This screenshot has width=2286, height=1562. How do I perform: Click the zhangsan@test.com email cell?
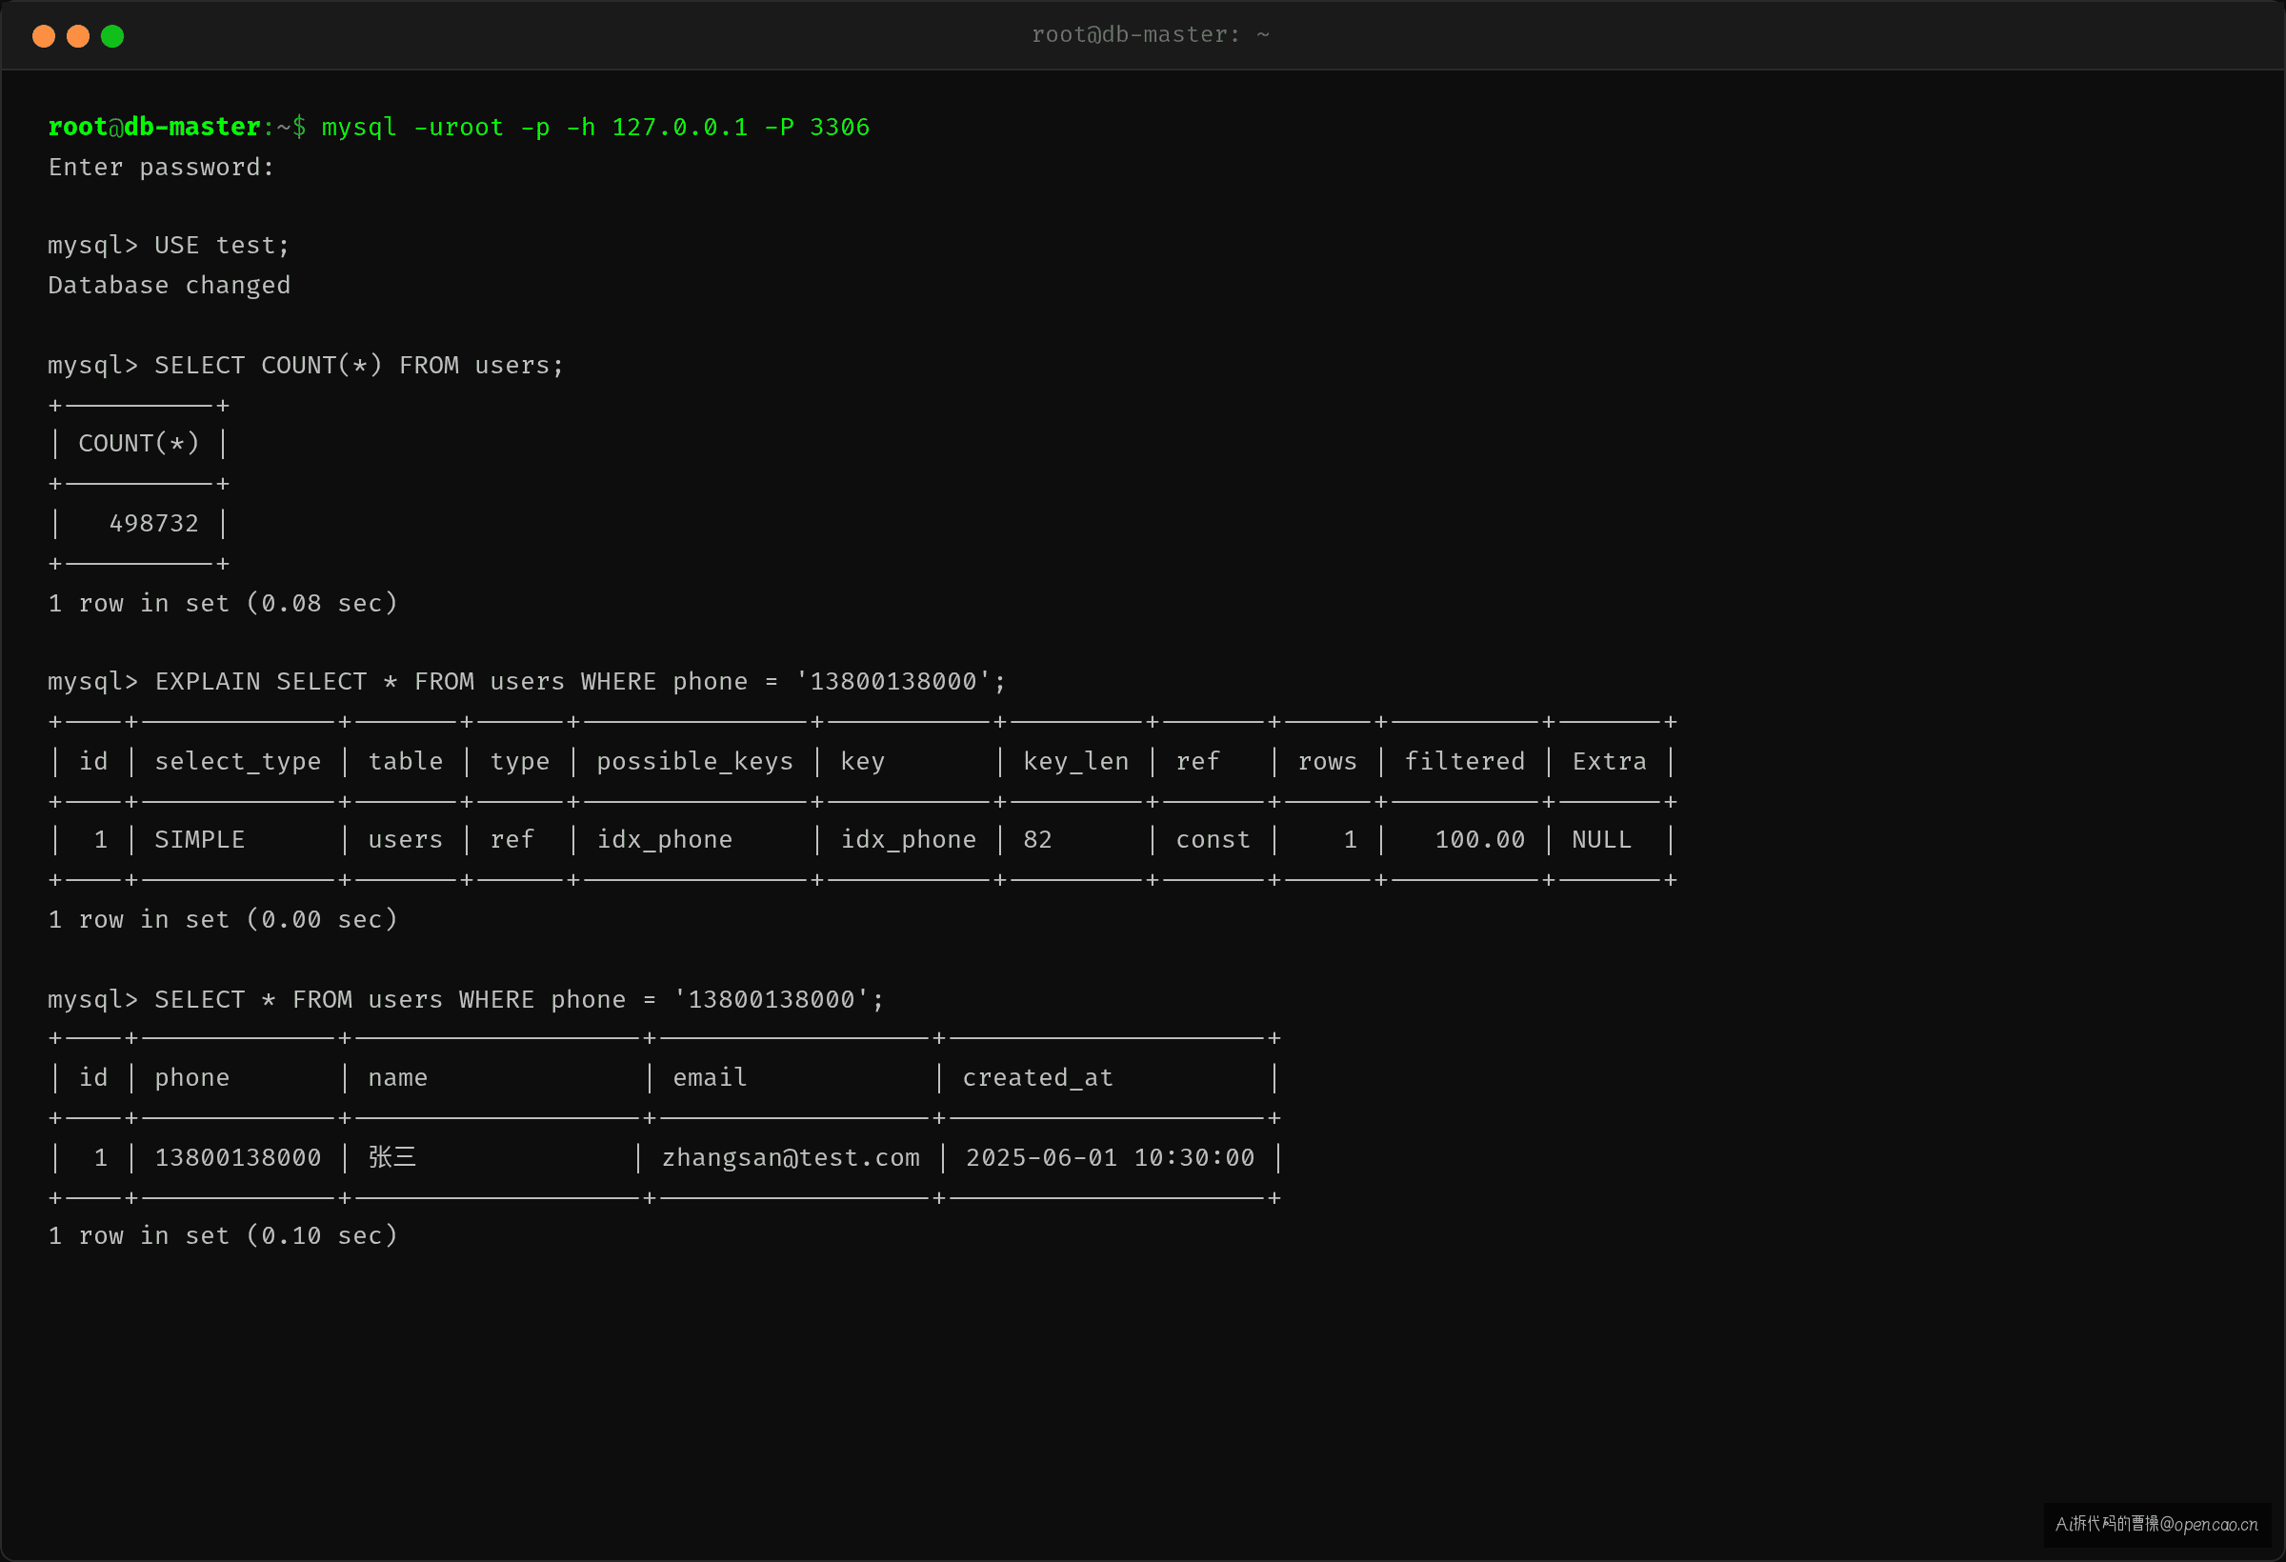791,1158
